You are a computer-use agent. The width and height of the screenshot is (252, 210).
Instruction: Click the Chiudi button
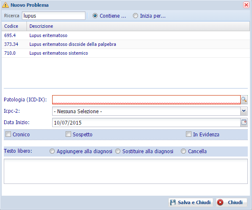coord(231,202)
